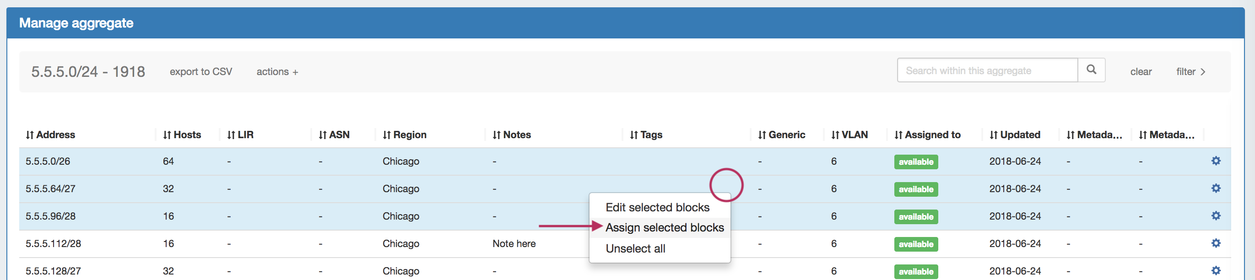Click the clear search link
Viewport: 1255px width, 280px height.
(x=1141, y=72)
